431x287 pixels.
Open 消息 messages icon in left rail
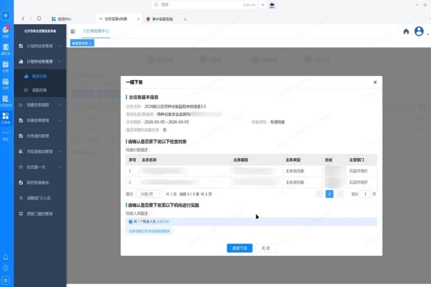click(6, 31)
